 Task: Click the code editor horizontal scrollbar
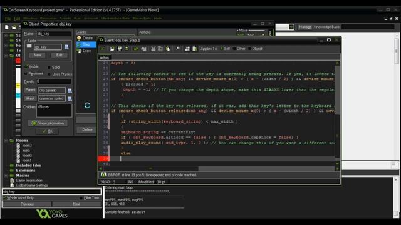[x=219, y=168]
